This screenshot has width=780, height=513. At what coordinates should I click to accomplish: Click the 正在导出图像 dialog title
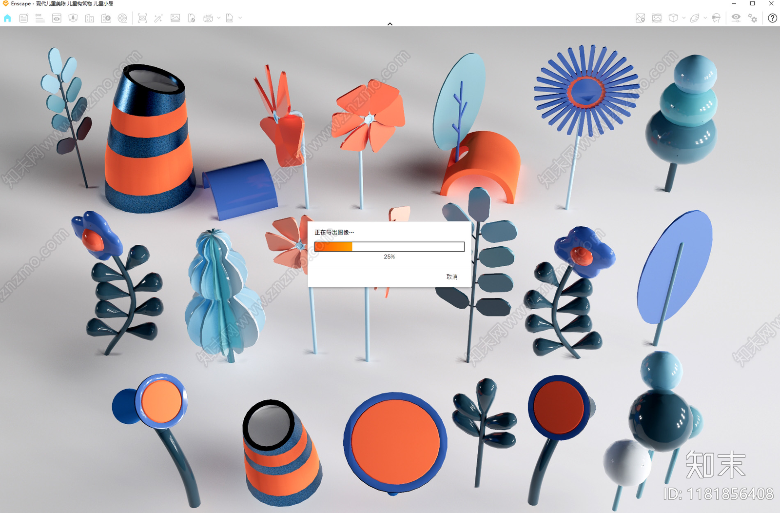(x=334, y=232)
